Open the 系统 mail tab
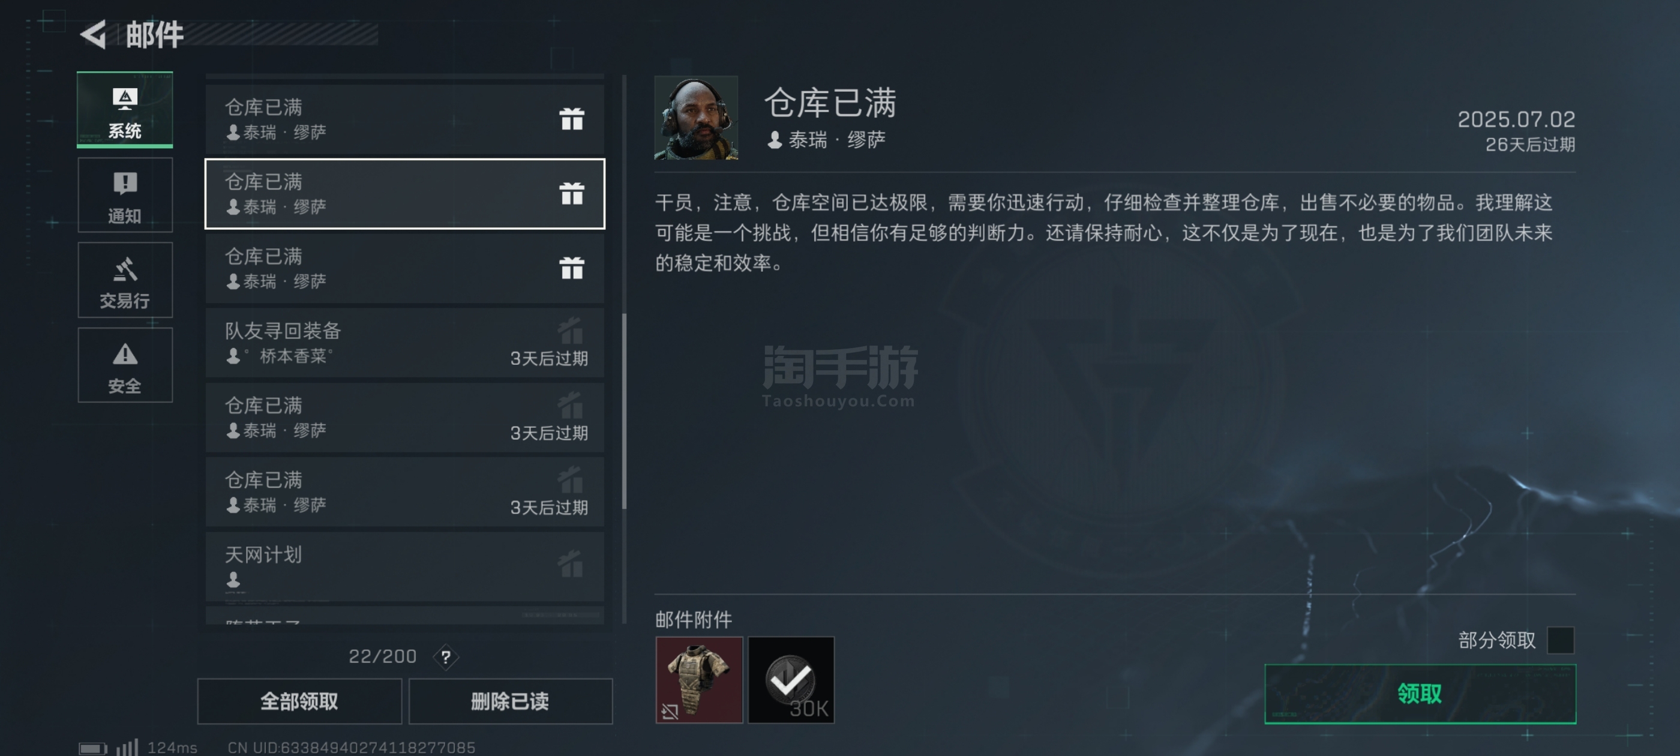The height and width of the screenshot is (756, 1680). (x=125, y=110)
